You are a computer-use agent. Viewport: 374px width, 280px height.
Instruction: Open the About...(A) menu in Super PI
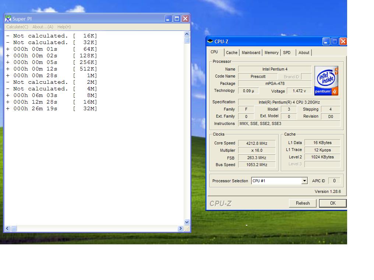[43, 27]
